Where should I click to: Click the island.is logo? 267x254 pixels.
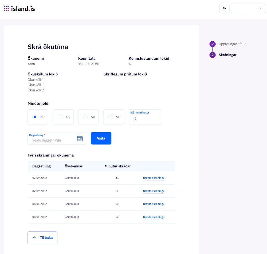pos(19,9)
